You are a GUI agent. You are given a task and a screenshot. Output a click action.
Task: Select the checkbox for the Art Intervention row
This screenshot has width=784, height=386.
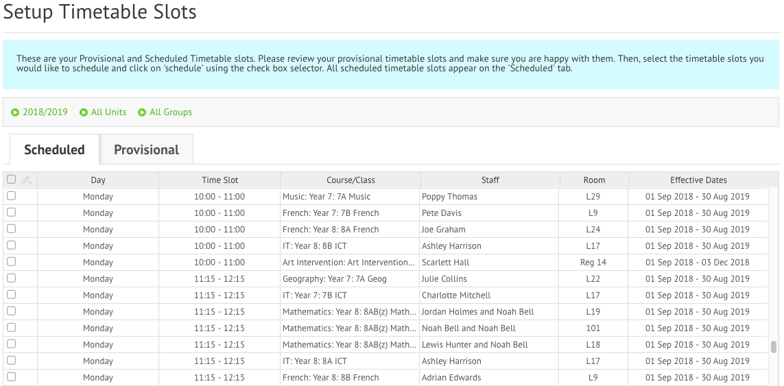click(x=11, y=262)
